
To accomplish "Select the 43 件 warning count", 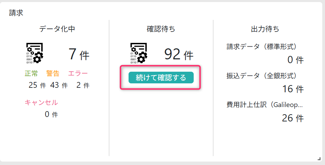I will click(x=59, y=85).
